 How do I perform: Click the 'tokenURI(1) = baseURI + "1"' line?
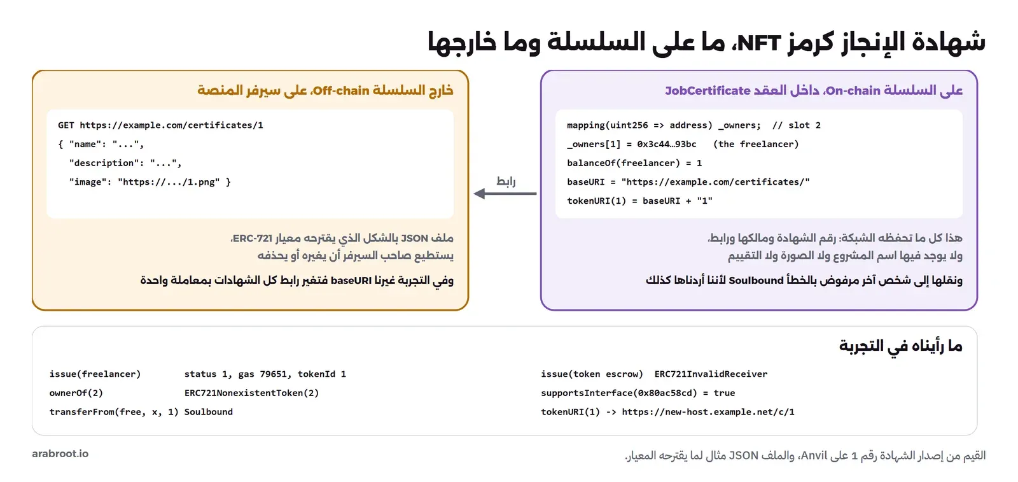[x=639, y=201]
